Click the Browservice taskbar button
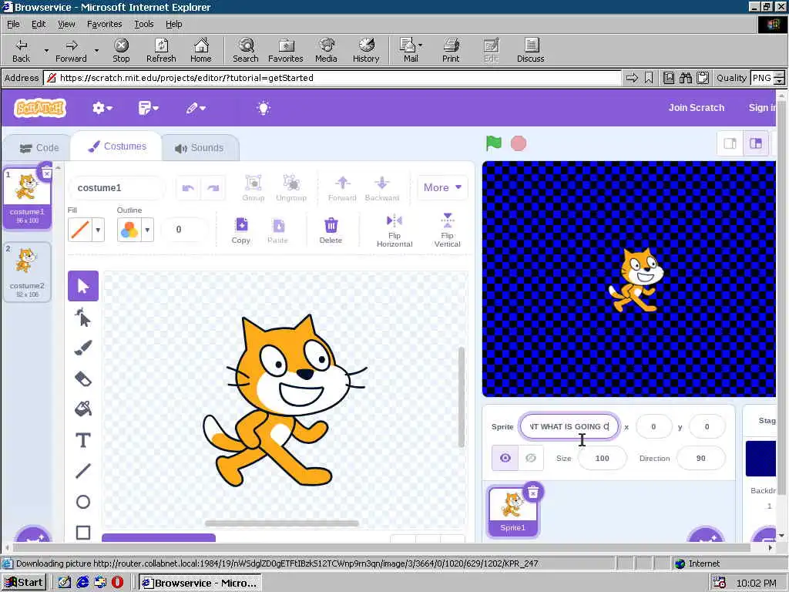 [200, 583]
